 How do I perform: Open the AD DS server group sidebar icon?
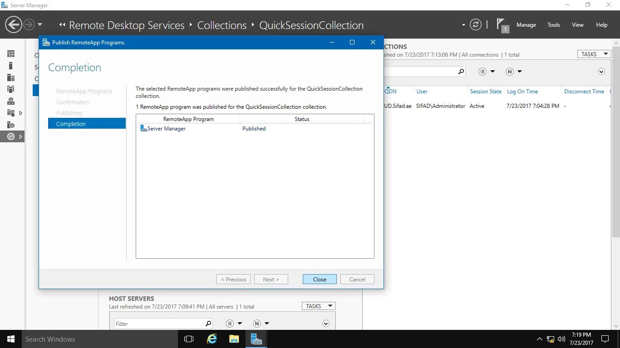click(x=11, y=89)
